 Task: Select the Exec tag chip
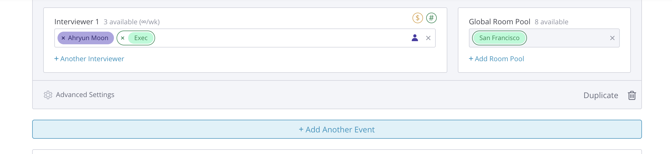pyautogui.click(x=141, y=38)
